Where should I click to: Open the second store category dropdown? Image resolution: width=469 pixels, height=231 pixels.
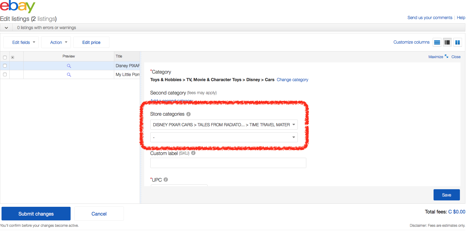click(224, 137)
